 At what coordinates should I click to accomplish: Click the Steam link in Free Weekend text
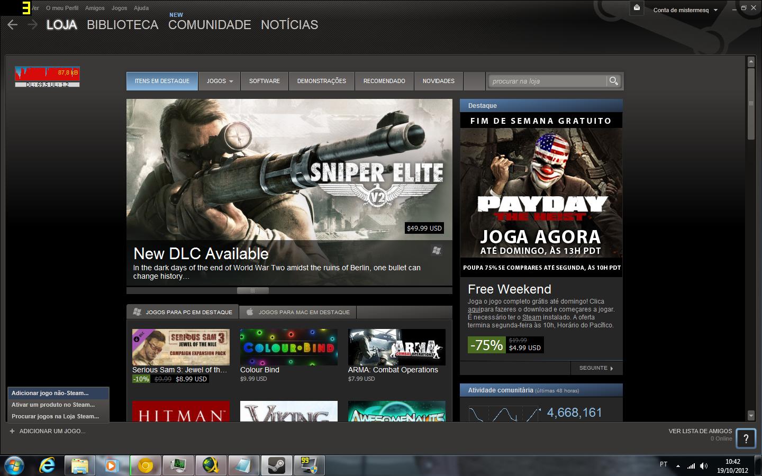coord(531,317)
